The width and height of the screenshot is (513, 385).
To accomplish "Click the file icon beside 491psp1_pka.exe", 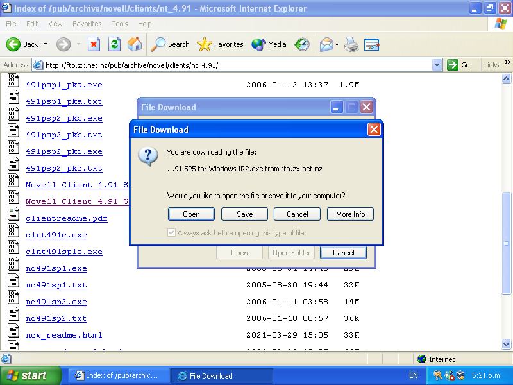I will [x=13, y=80].
